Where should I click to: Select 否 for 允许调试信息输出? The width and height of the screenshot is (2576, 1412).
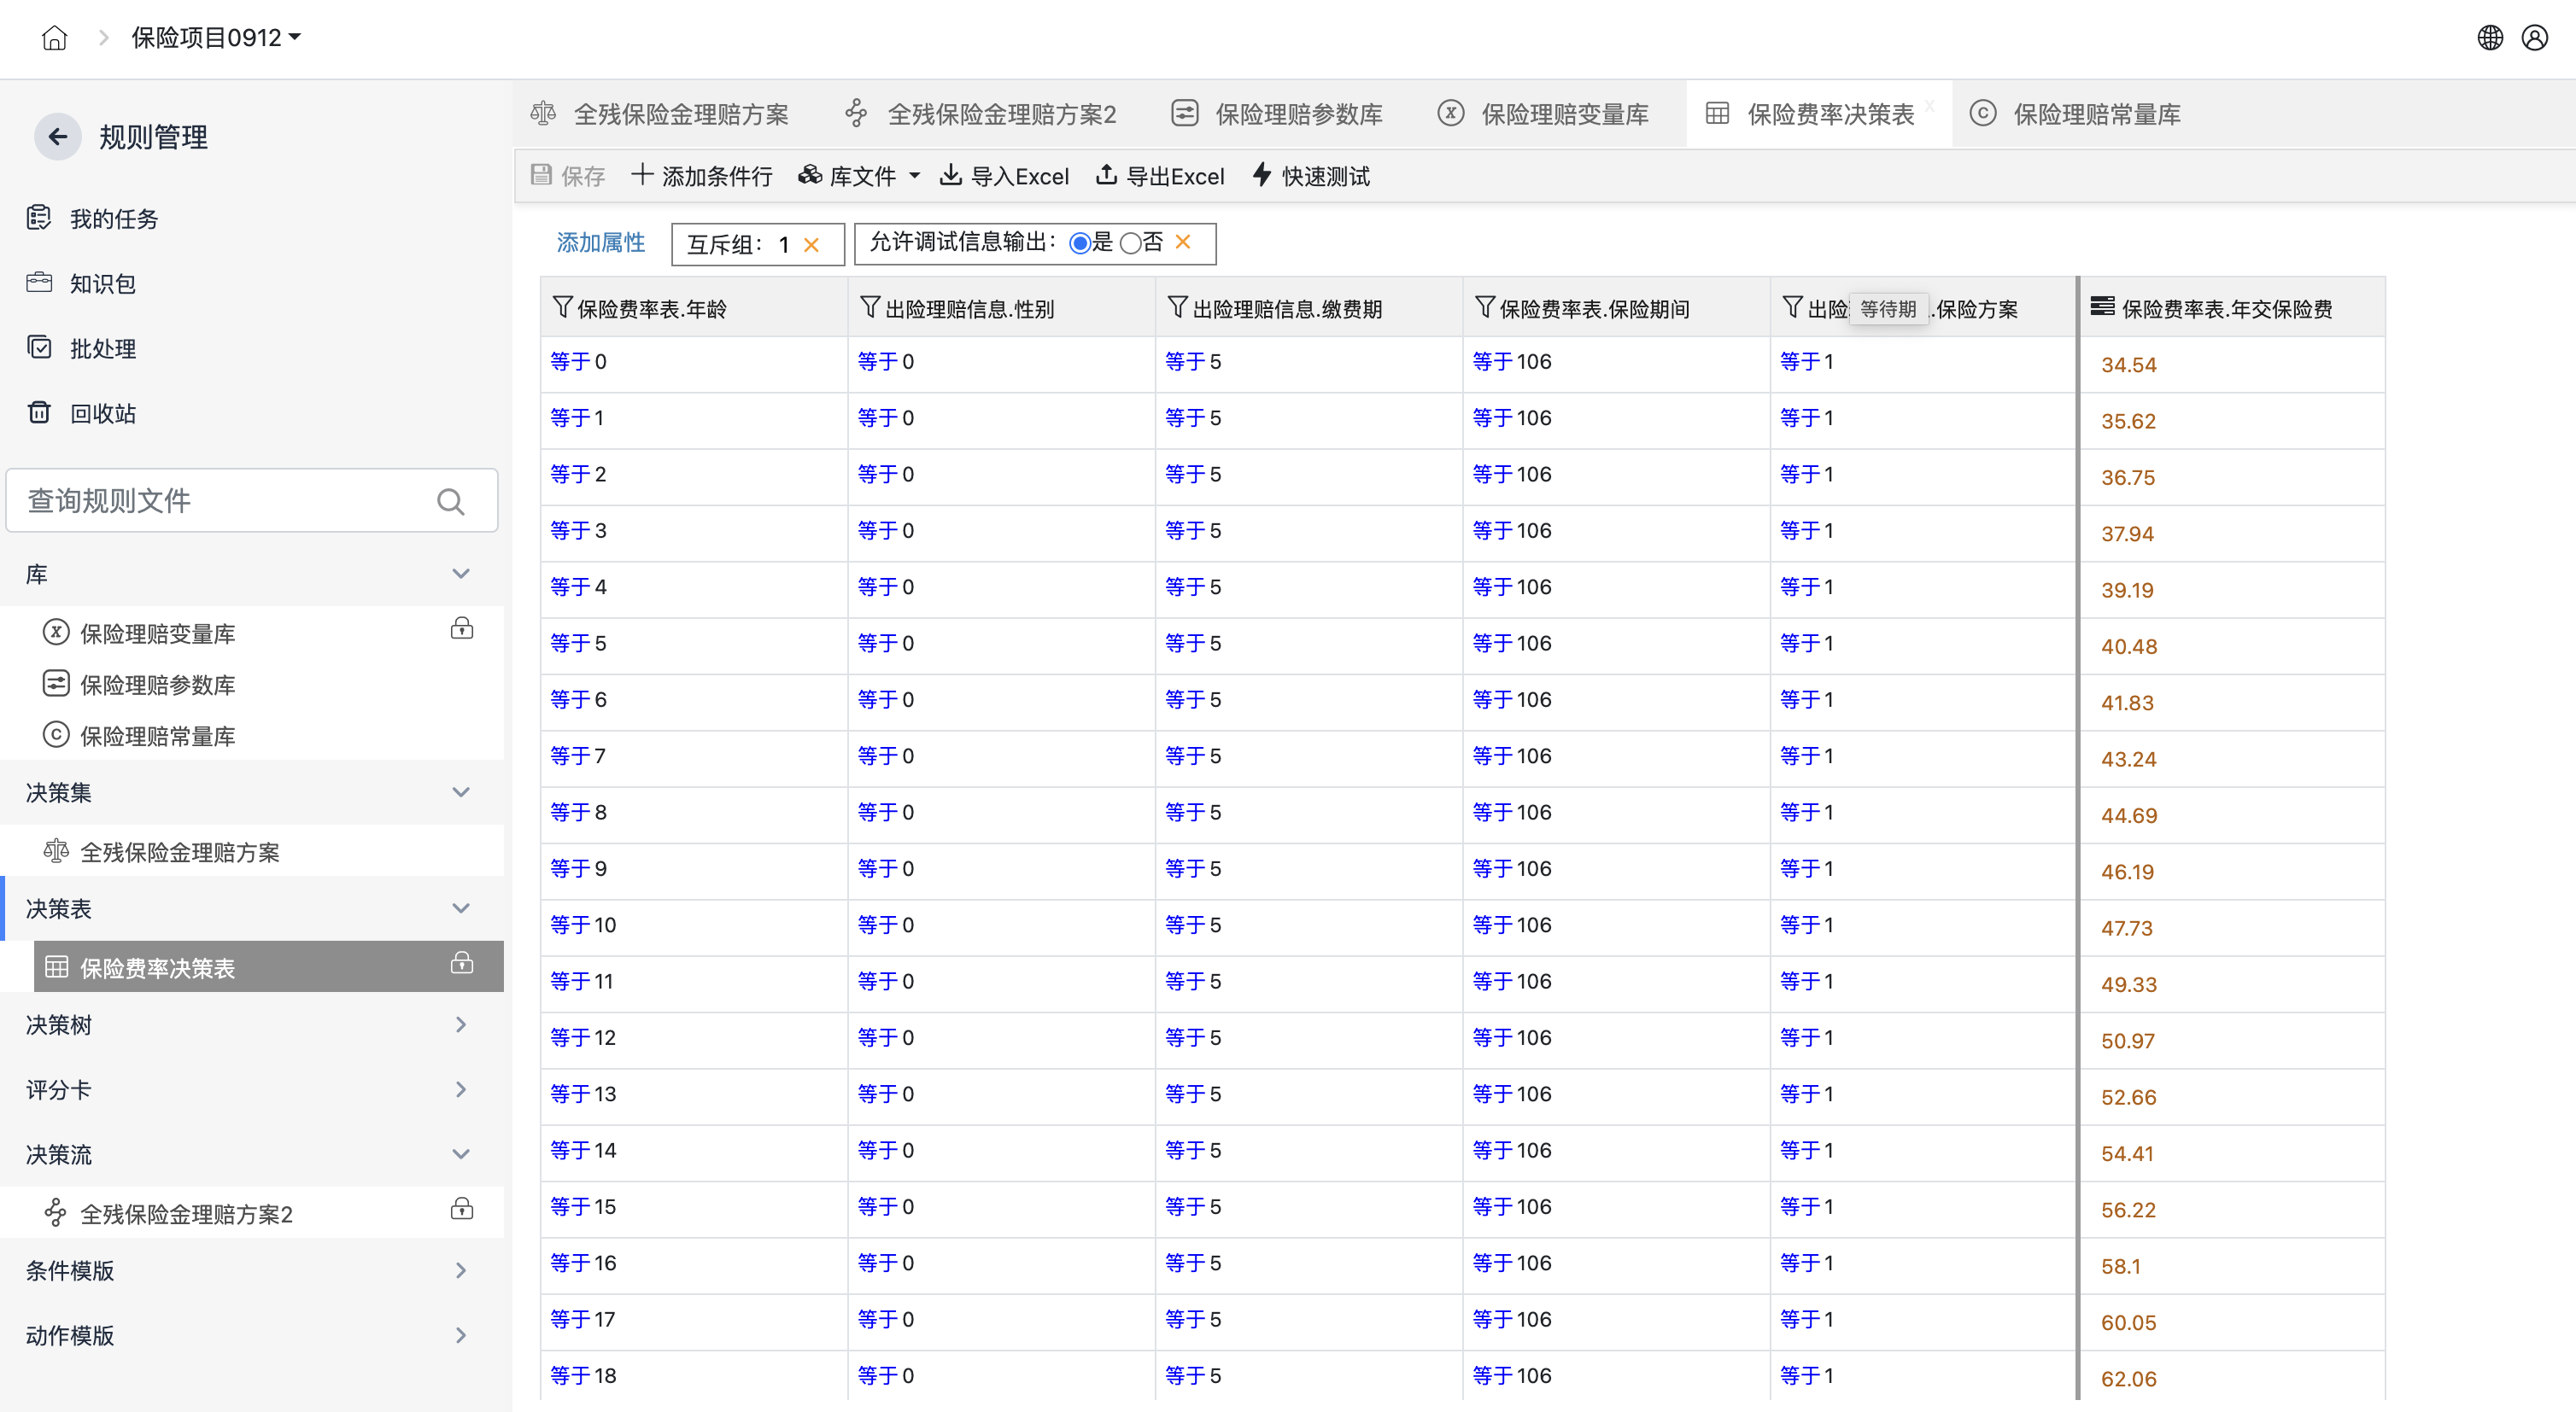click(1130, 242)
